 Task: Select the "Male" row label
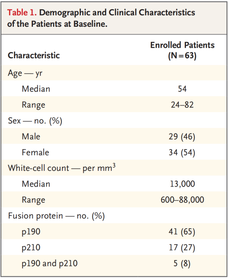(x=31, y=136)
